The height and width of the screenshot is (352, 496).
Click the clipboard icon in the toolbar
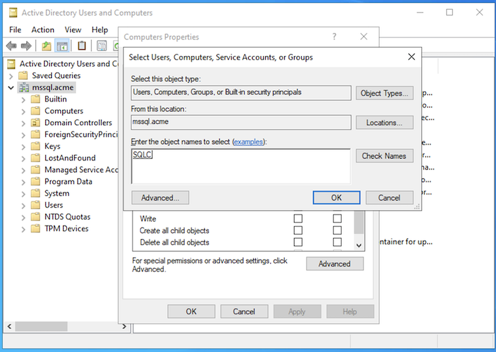(x=81, y=46)
